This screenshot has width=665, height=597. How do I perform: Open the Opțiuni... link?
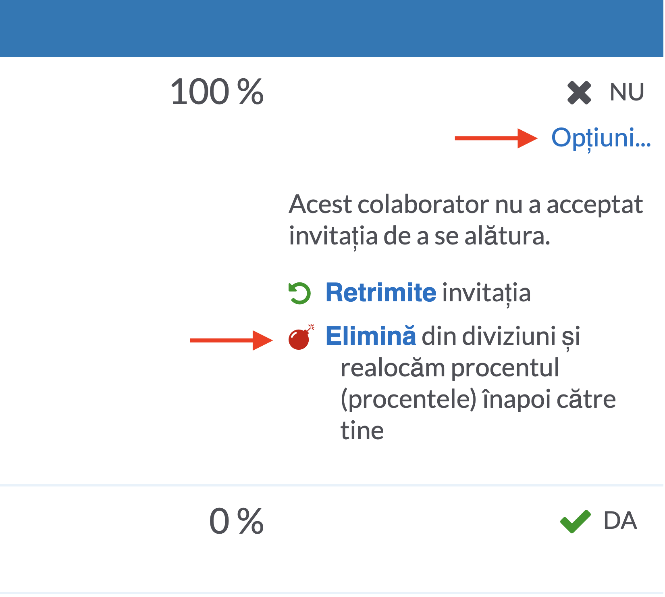(x=601, y=139)
